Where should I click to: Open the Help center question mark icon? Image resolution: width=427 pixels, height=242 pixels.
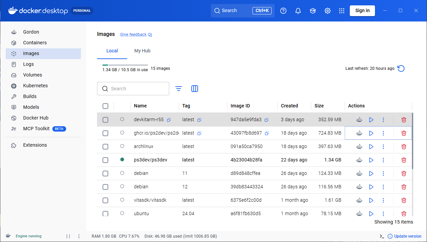point(283,11)
